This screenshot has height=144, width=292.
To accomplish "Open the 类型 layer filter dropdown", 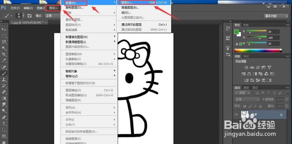I will click(242, 93).
